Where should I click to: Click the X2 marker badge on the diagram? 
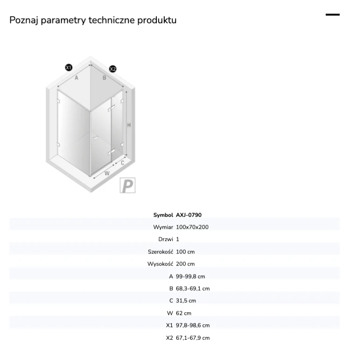coord(113,69)
